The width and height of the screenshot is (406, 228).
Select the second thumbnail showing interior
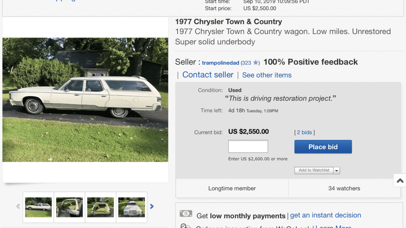[x=69, y=207]
